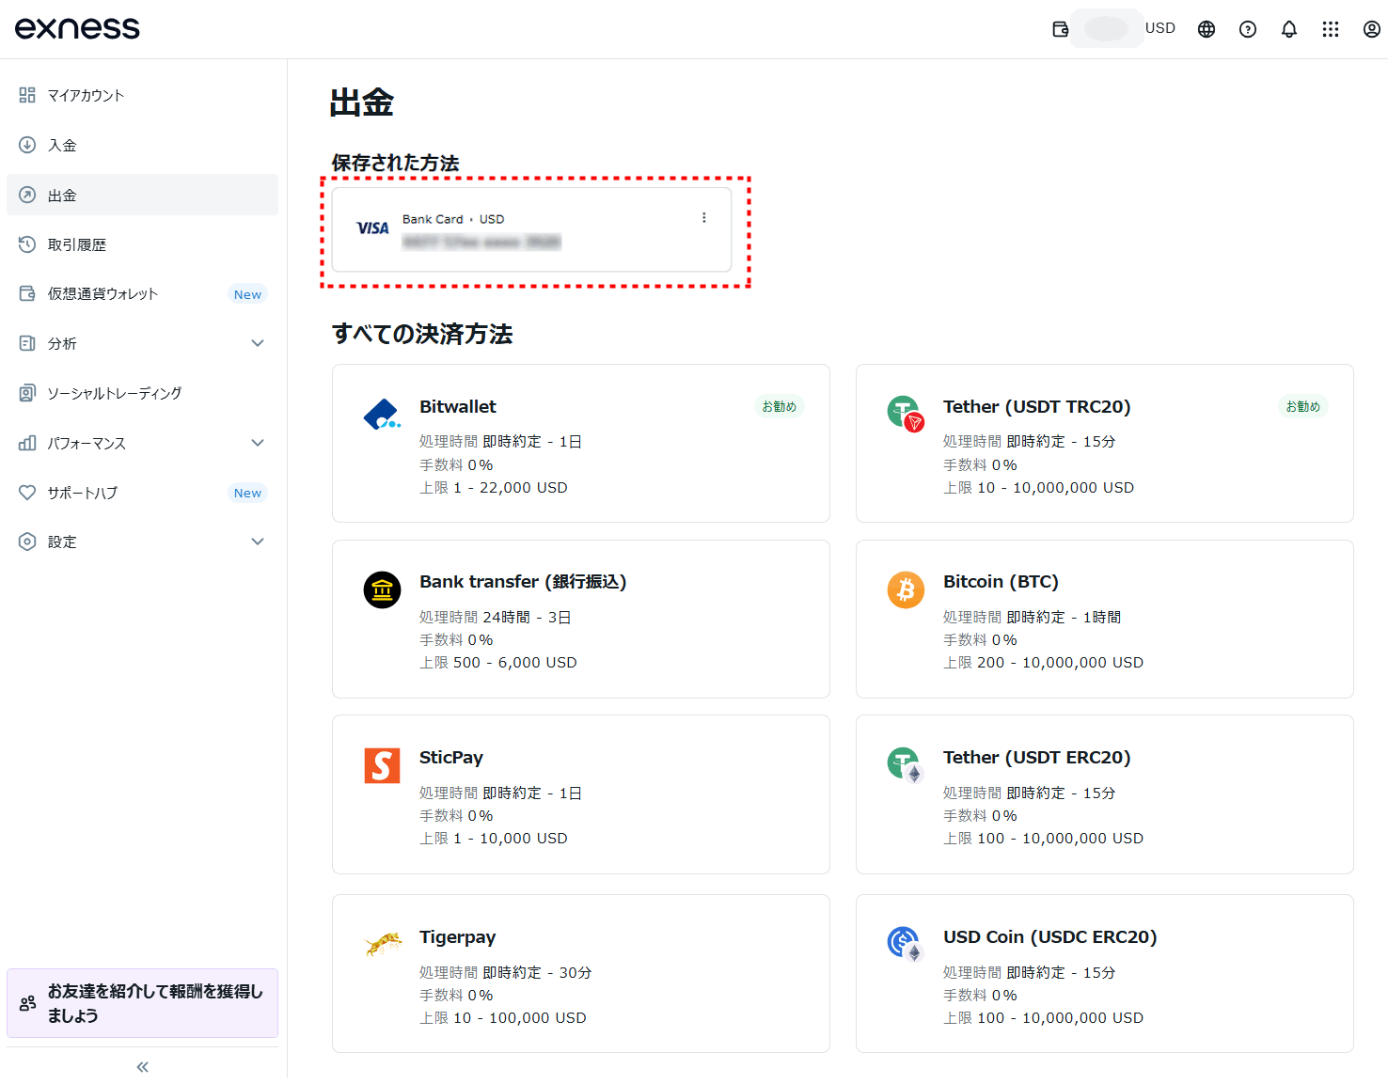The image size is (1388, 1084).
Task: Click the Exness logo
Action: (x=77, y=28)
